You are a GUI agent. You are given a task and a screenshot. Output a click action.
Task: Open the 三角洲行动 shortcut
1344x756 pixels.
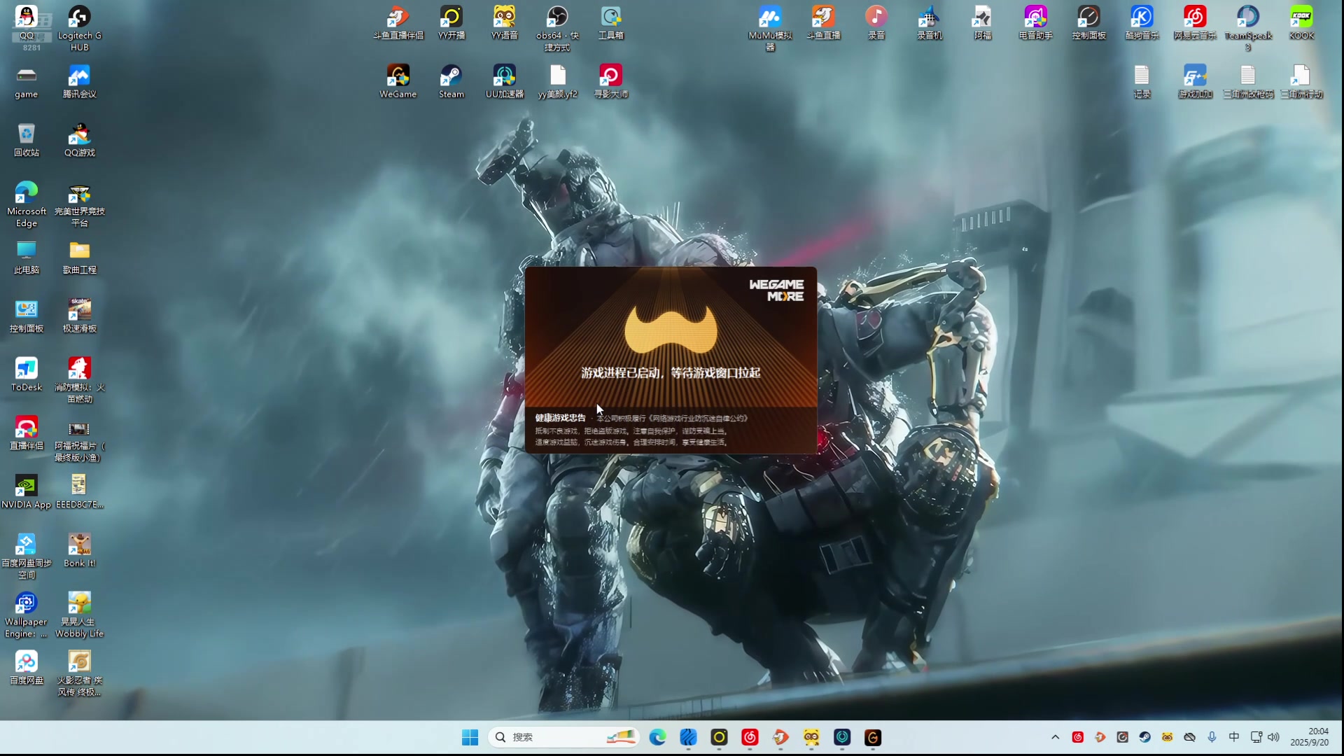[1301, 81]
